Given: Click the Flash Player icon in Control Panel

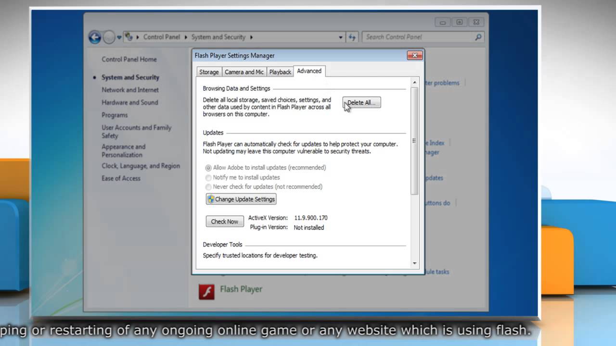Looking at the screenshot, I should coord(206,291).
